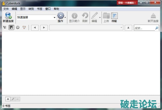Toggle the history clock view button
This screenshot has height=110, width=162.
pos(18,28)
